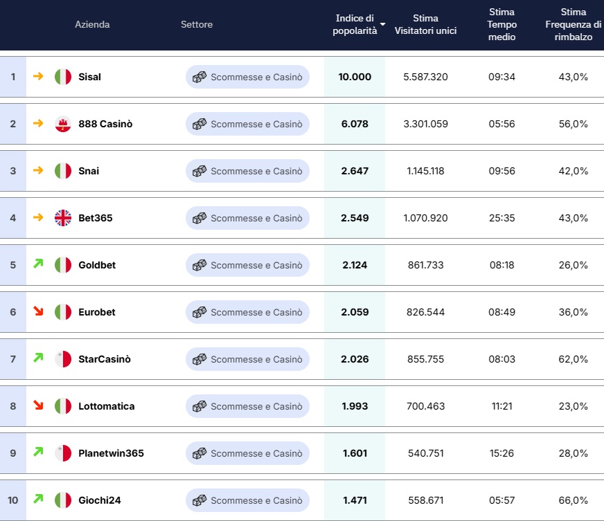Select popularity index value 10.000
Image resolution: width=604 pixels, height=521 pixels.
click(x=355, y=77)
